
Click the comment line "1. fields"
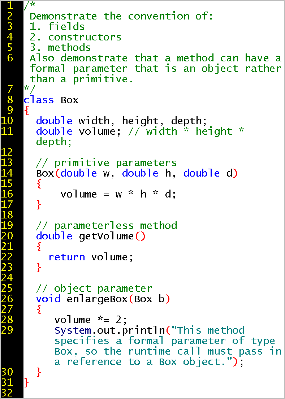(x=57, y=27)
